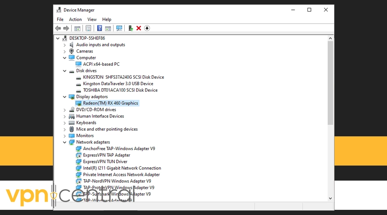Select Radeon(TM) RX 460 Graphics entry
Viewport: 387px width, 215px height.
click(x=111, y=103)
